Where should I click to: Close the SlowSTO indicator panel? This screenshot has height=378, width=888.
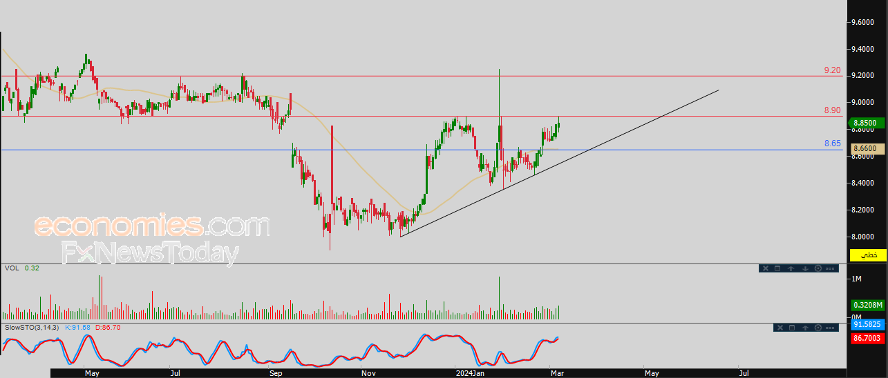pyautogui.click(x=780, y=328)
